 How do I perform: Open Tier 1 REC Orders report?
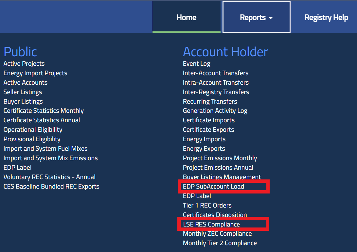207,206
